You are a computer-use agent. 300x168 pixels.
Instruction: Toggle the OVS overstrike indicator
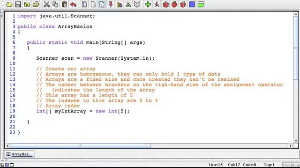click(x=286, y=165)
